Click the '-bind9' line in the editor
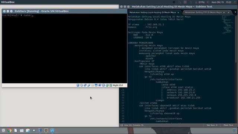Image resolution: width=238 pixels, height=134 pixels. click(x=149, y=58)
